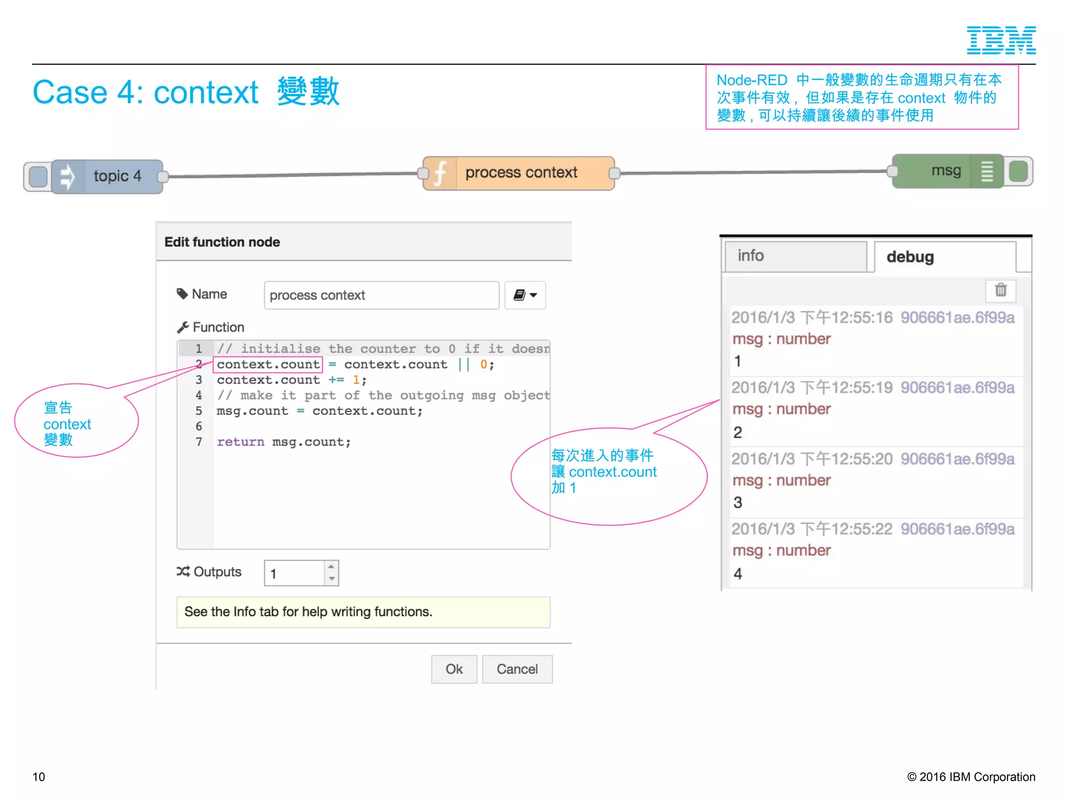Click line number 6 in the gutter

[199, 427]
